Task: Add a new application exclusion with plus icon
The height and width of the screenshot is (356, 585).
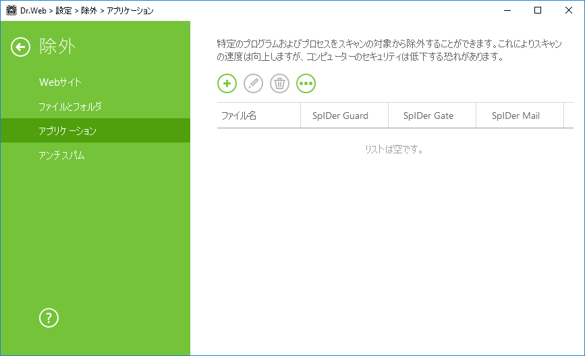Action: pyautogui.click(x=227, y=83)
